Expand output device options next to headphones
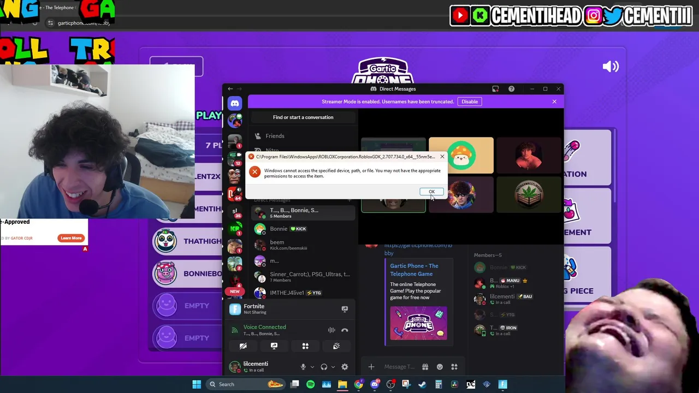699x393 pixels. (333, 367)
